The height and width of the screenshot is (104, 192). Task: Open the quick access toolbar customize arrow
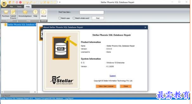pyautogui.click(x=60, y=2)
